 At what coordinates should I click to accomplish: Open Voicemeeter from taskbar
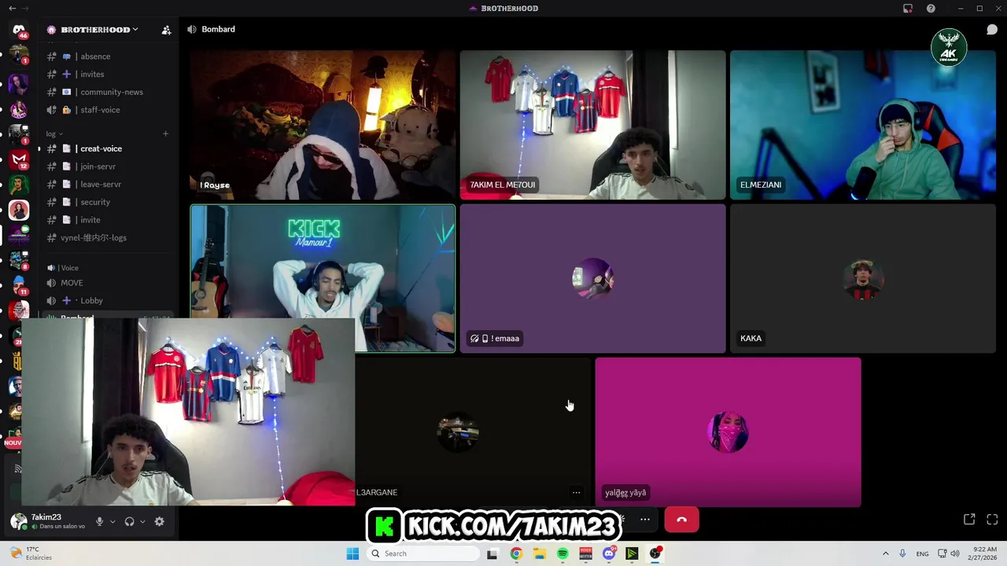[585, 553]
